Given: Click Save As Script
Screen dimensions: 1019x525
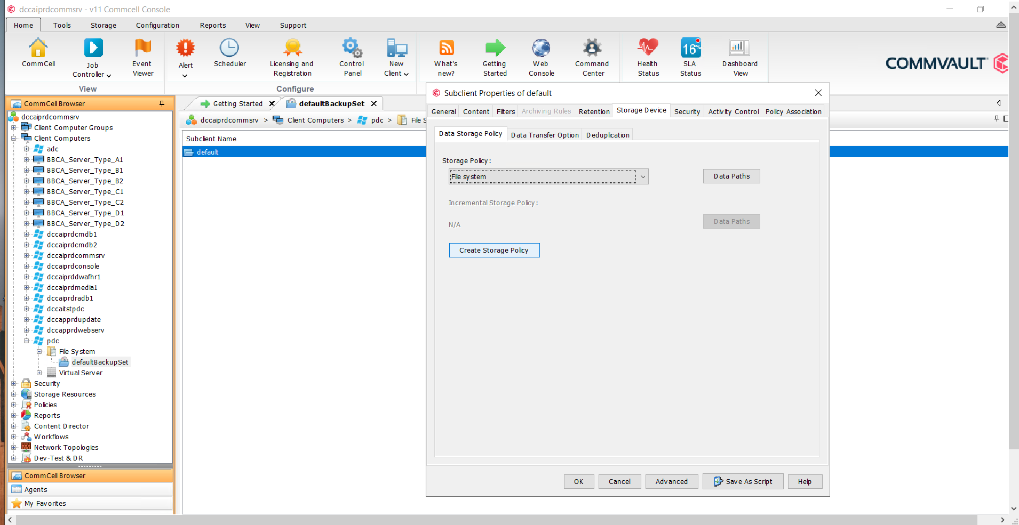Looking at the screenshot, I should point(743,481).
